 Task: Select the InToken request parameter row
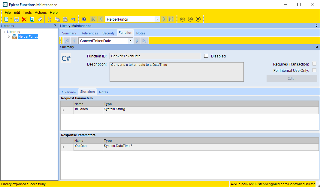tap(190, 110)
